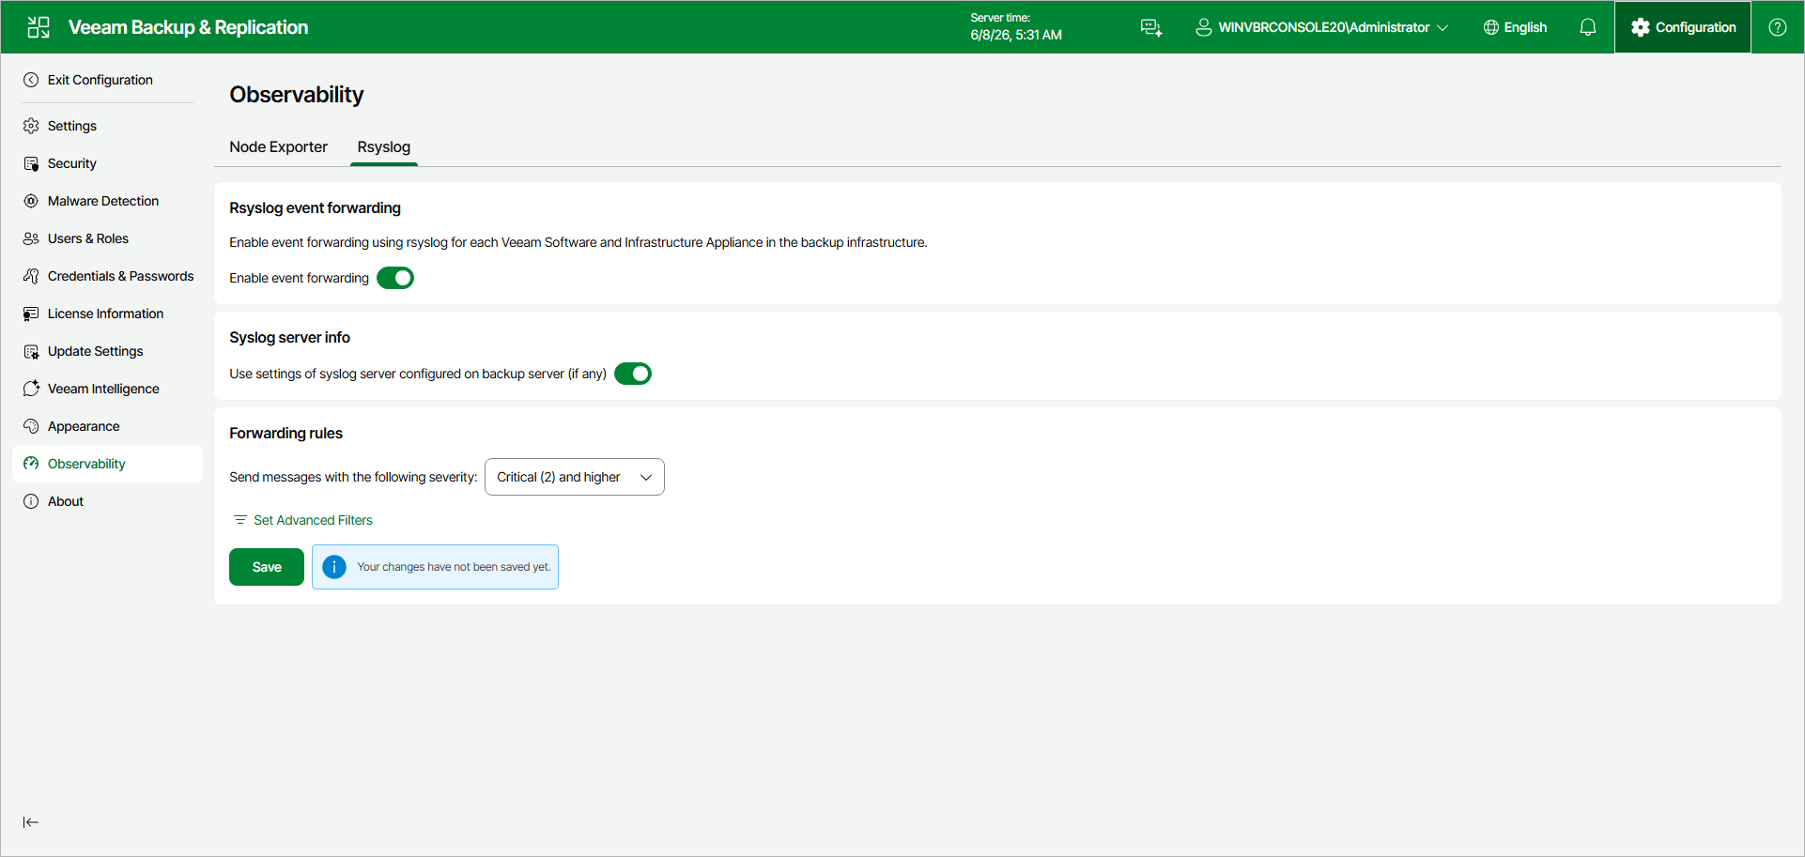
Task: Click the Exit Configuration back arrow icon
Action: 31,80
